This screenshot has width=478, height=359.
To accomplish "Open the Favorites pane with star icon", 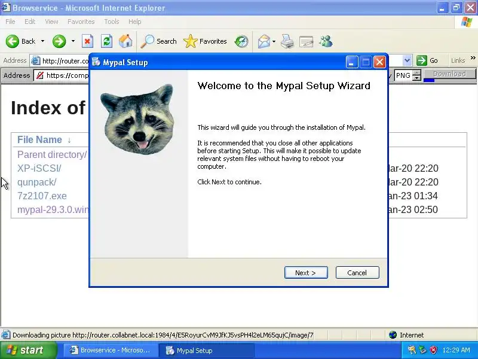I will pos(205,41).
